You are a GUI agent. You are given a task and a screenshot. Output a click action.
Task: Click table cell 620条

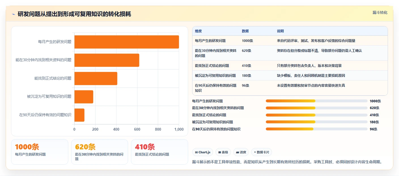(x=247, y=51)
